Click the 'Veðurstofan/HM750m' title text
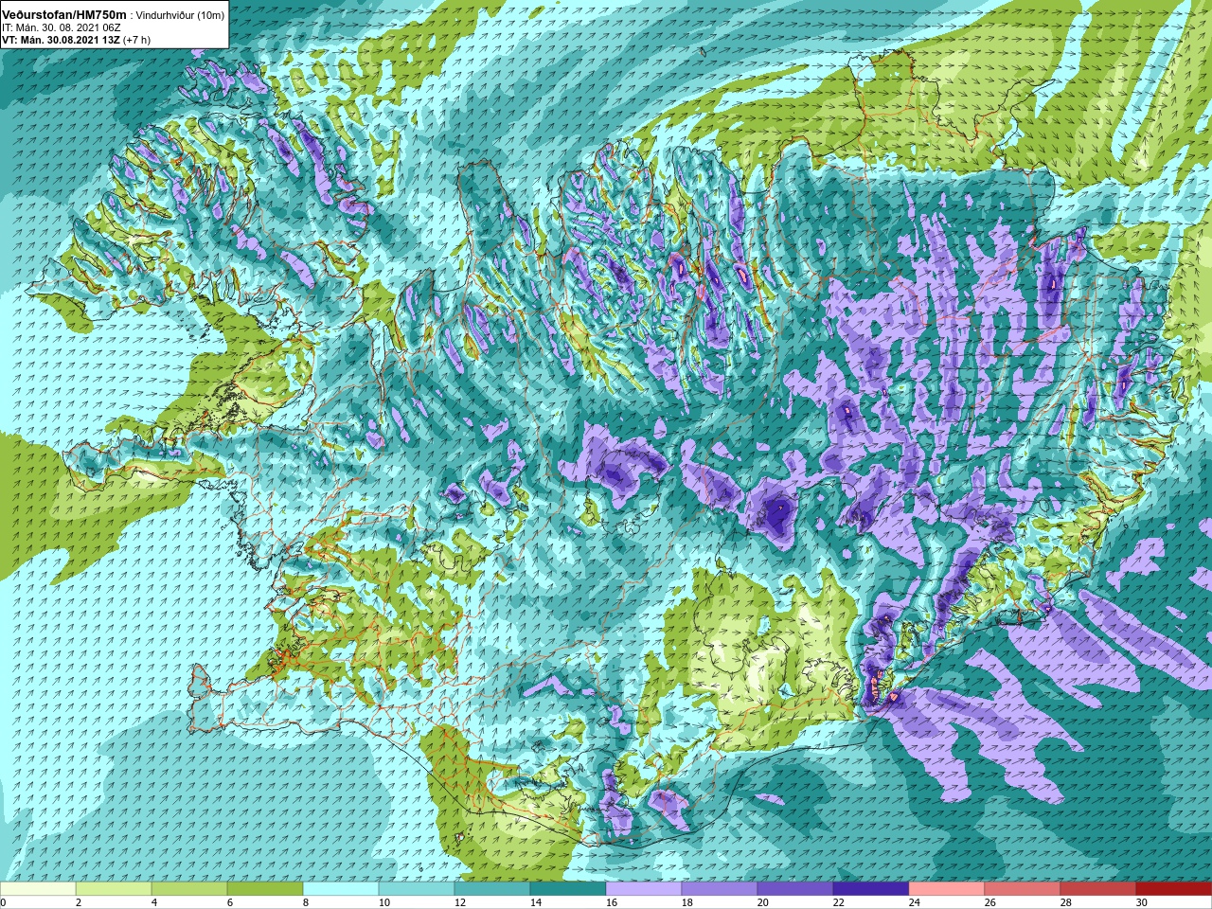The image size is (1212, 909). point(65,14)
